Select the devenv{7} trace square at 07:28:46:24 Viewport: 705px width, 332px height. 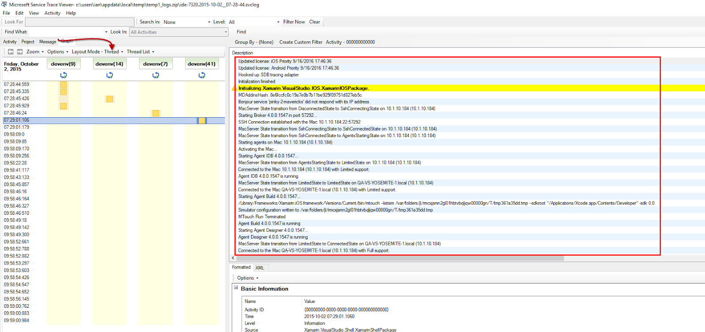click(156, 113)
